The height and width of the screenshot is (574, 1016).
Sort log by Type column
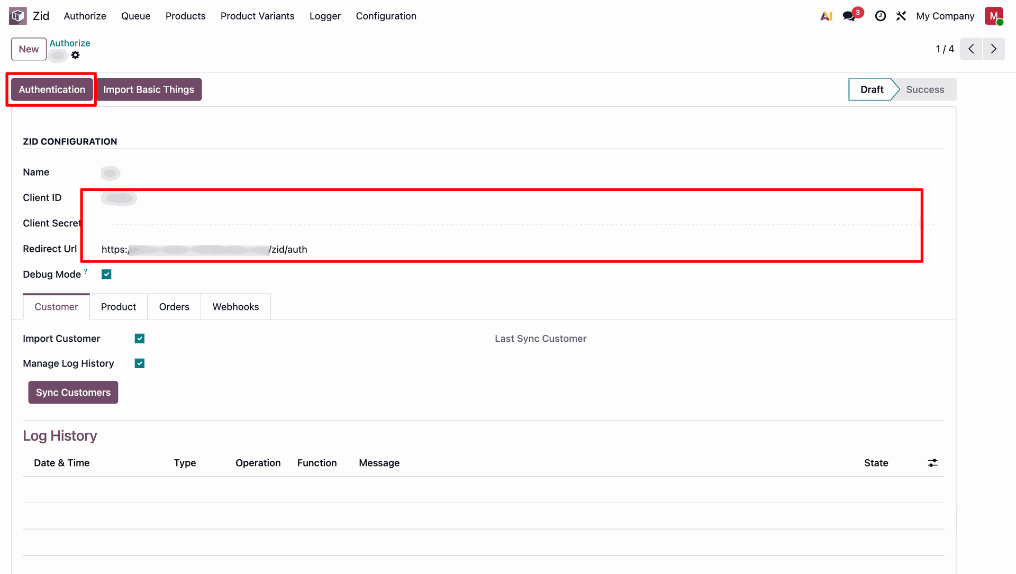point(185,463)
